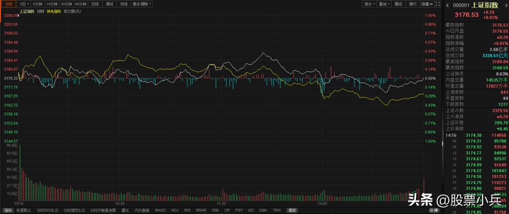Click the 弹 pop-out button
The width and height of the screenshot is (509, 214).
click(435, 210)
